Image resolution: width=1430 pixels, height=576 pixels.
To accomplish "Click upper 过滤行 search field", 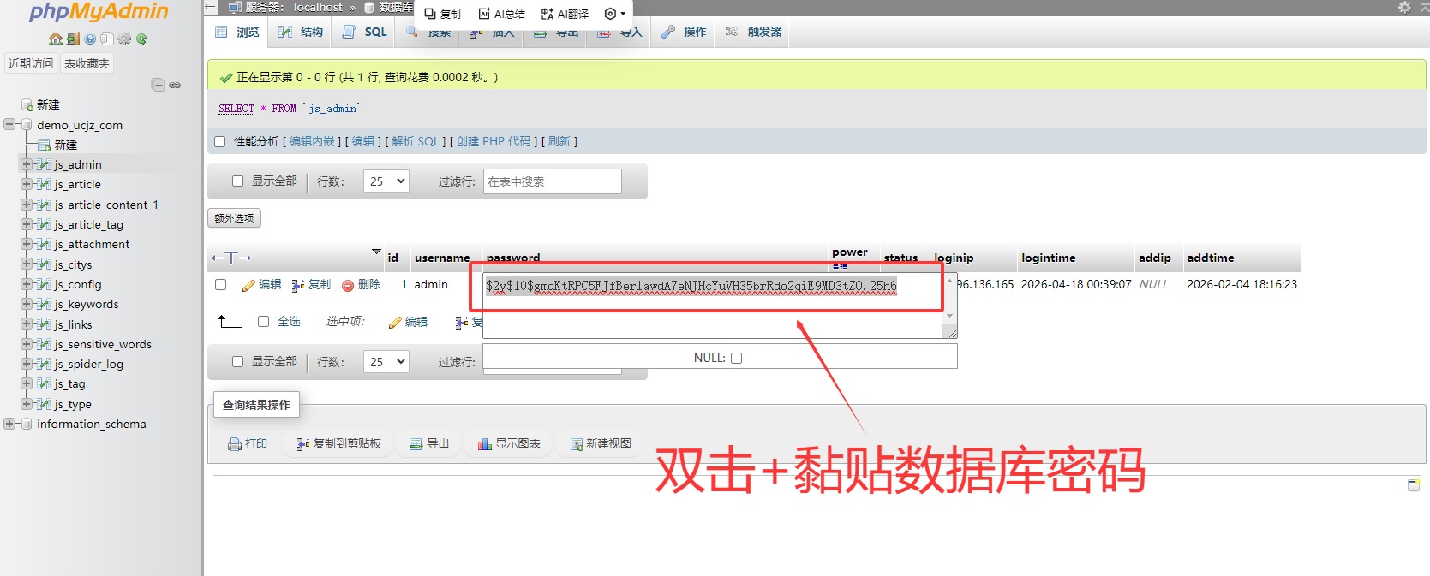I will 552,181.
